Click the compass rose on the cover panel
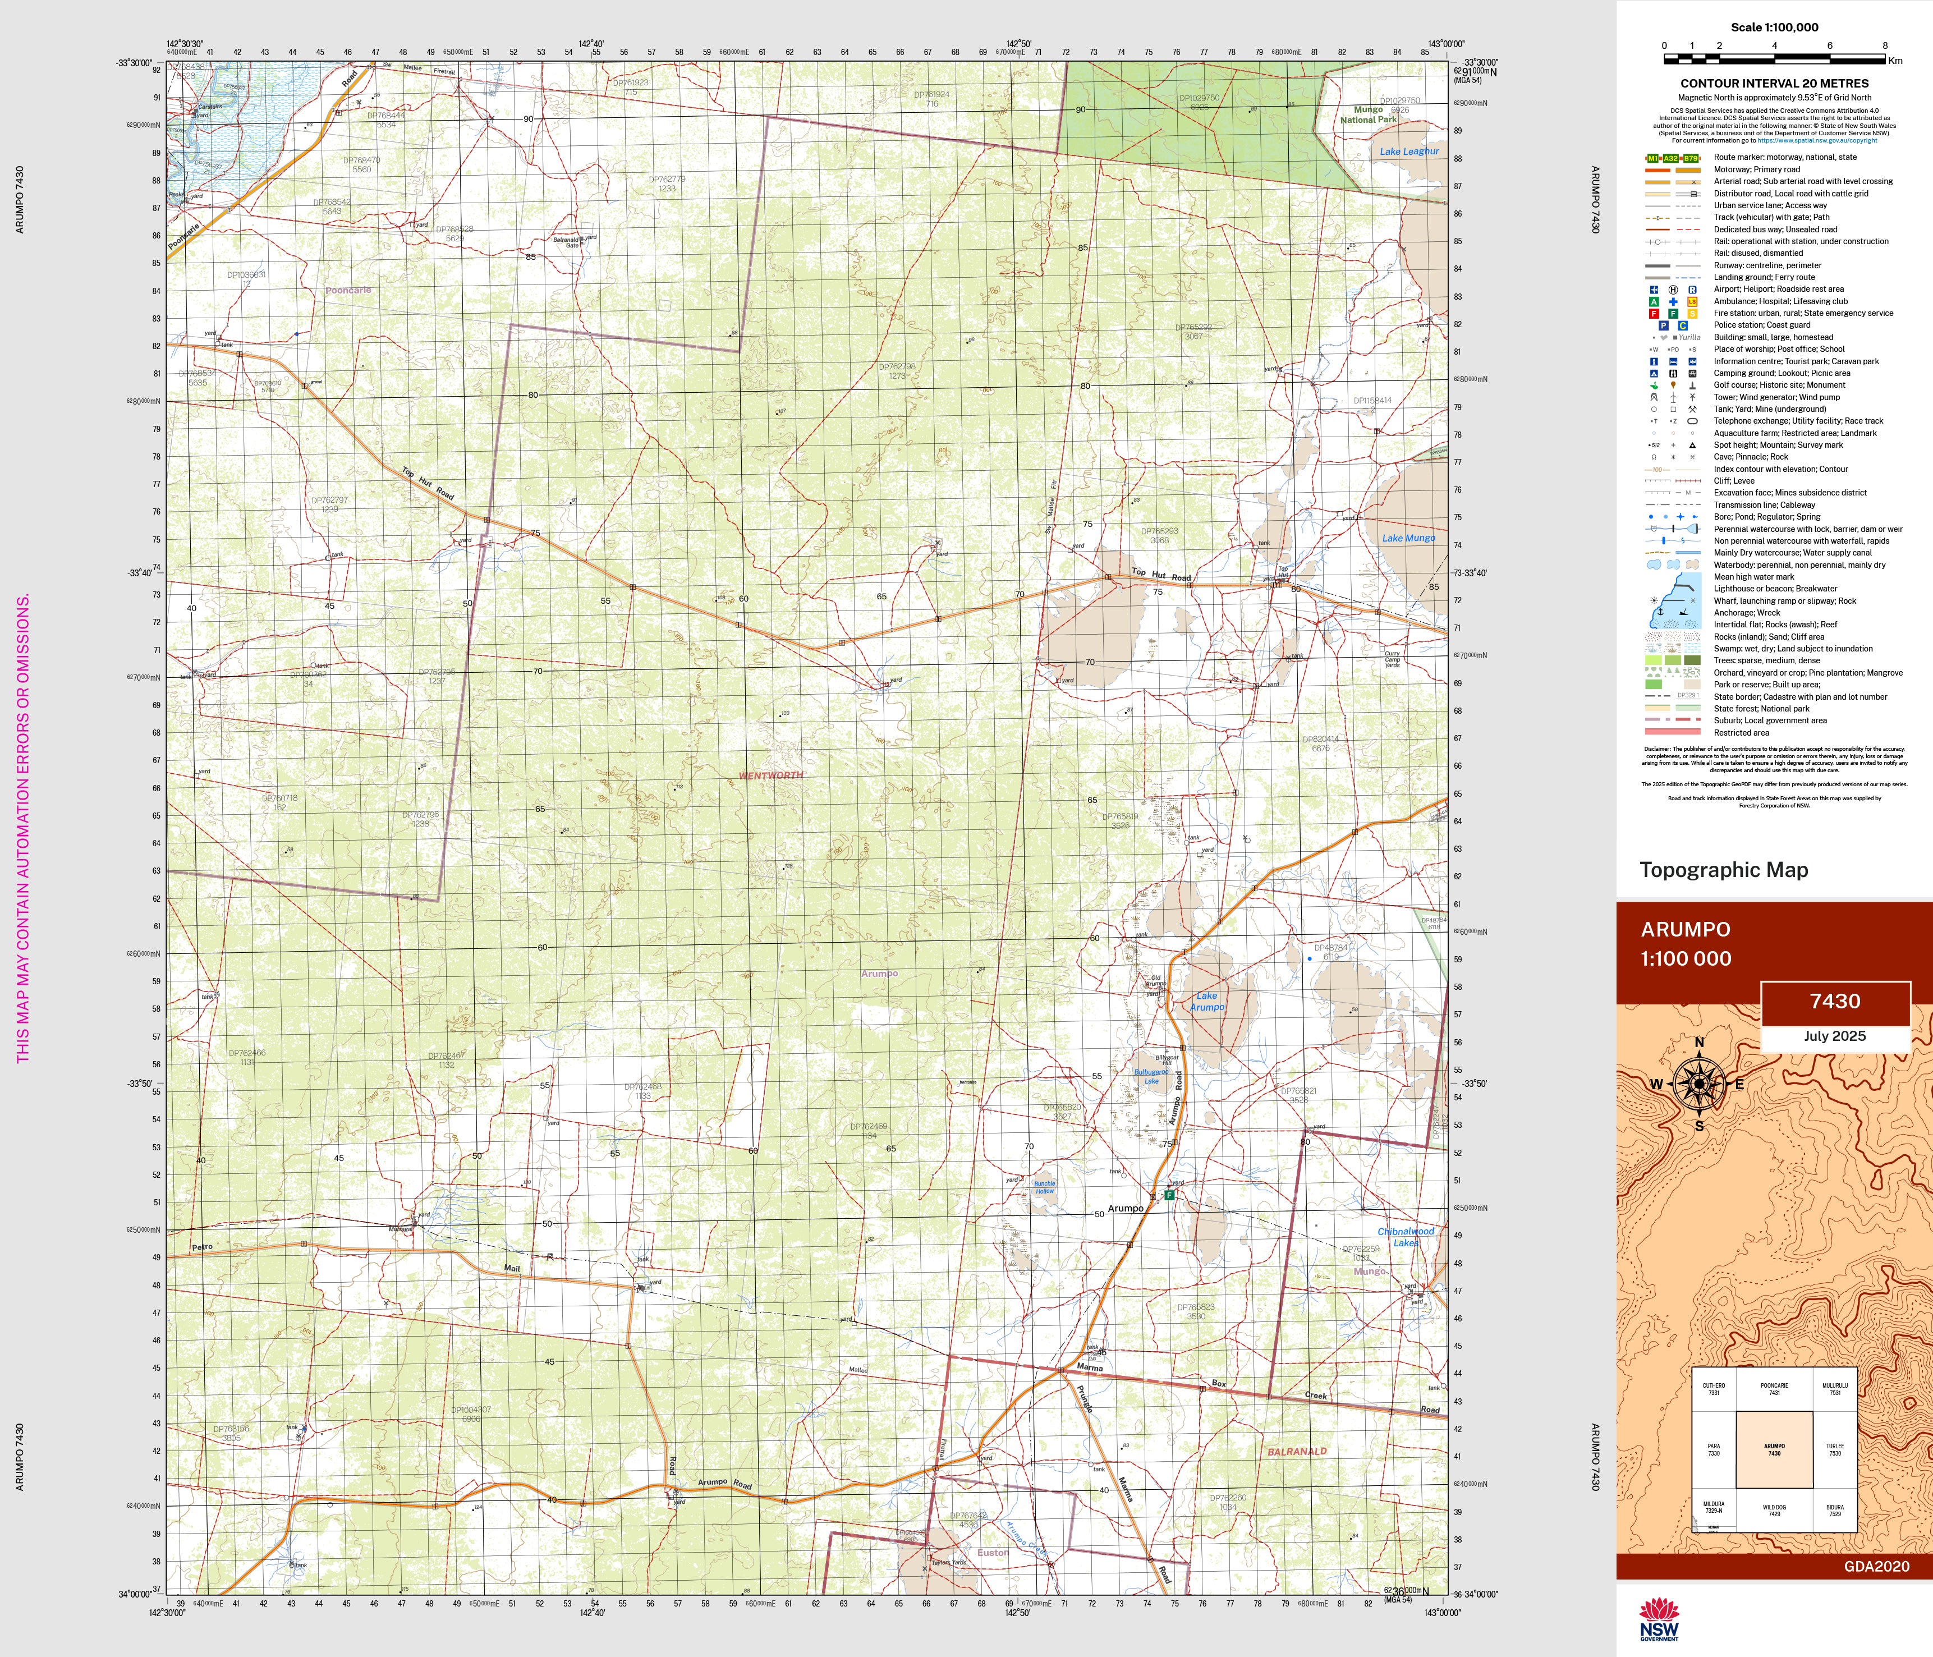The width and height of the screenshot is (1933, 1657). click(x=1699, y=1083)
